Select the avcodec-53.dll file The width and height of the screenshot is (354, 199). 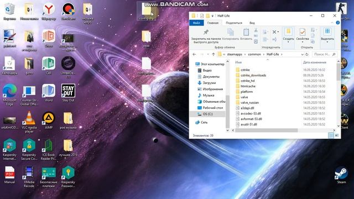(x=248, y=113)
